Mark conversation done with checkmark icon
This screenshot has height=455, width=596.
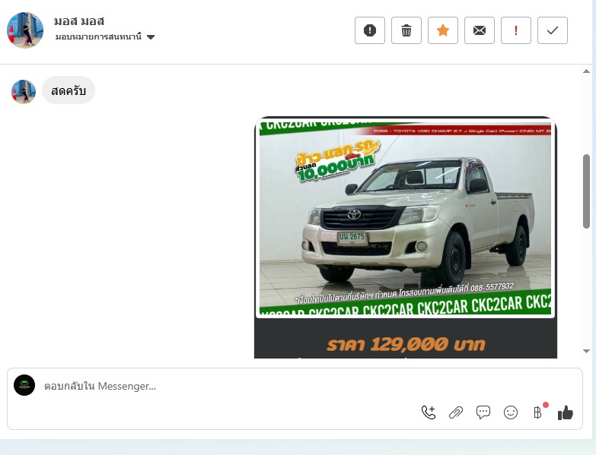pyautogui.click(x=553, y=30)
